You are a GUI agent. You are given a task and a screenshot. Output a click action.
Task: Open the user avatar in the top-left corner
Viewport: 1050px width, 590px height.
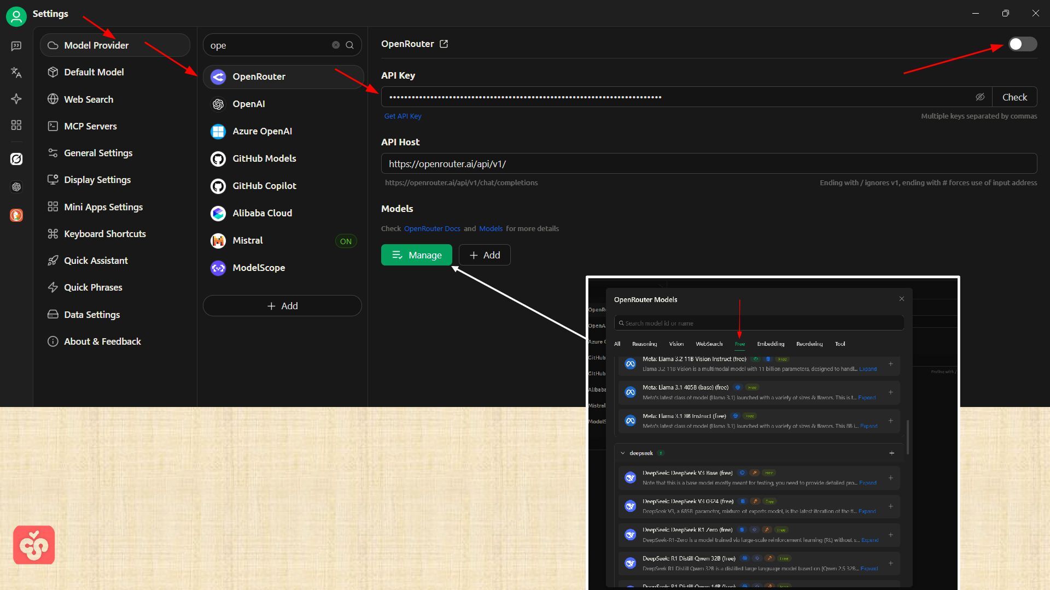click(16, 16)
